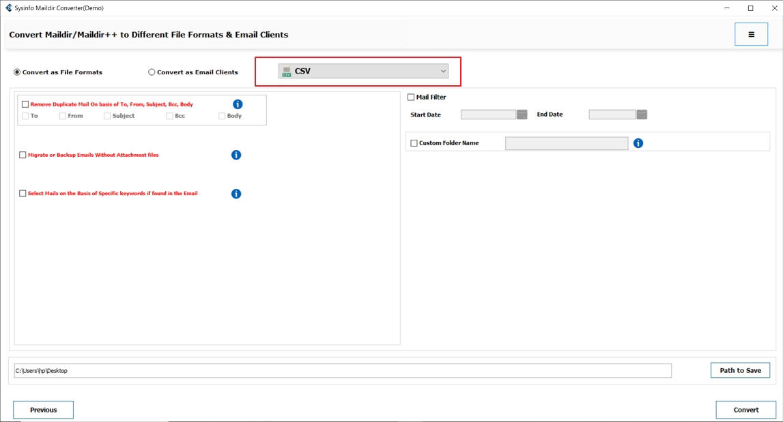Tick the Subject duplicate criteria checkbox
This screenshot has width=783, height=422.
coord(107,116)
